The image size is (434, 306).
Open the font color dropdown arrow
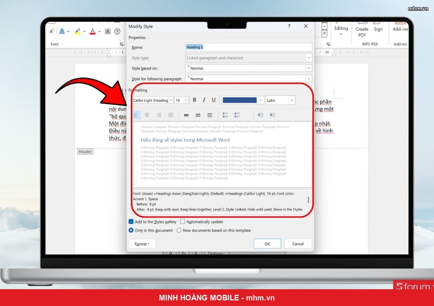tap(261, 100)
